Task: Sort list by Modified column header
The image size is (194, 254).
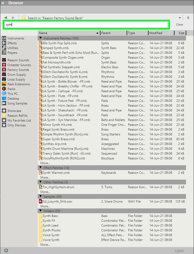Action: coord(161,33)
